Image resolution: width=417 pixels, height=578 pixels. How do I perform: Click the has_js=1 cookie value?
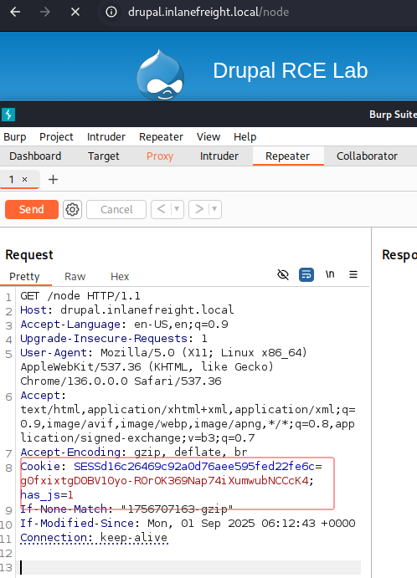pyautogui.click(x=47, y=494)
